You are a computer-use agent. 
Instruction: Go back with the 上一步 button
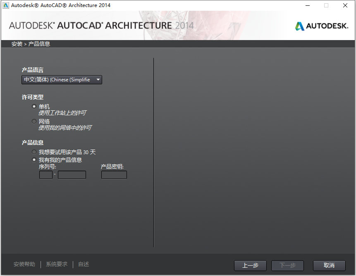coord(250,266)
